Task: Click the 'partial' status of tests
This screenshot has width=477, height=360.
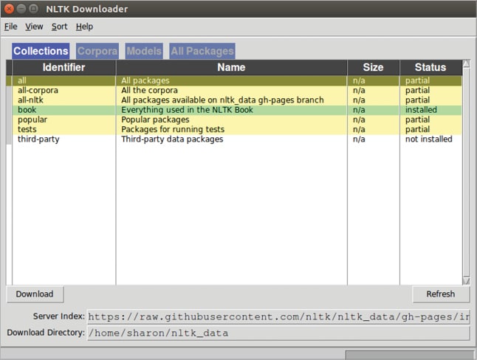Action: tap(417, 129)
